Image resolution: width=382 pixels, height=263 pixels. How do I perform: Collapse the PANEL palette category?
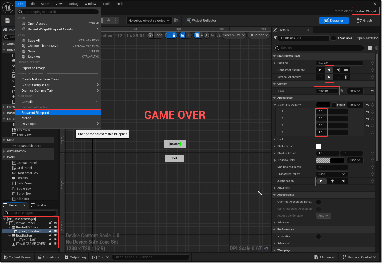tap(4, 157)
